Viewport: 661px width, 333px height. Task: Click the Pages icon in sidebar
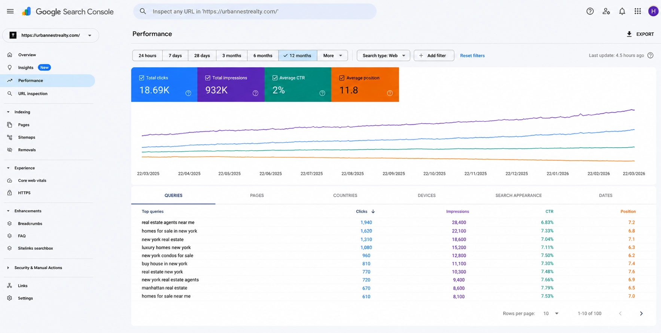[x=10, y=125]
